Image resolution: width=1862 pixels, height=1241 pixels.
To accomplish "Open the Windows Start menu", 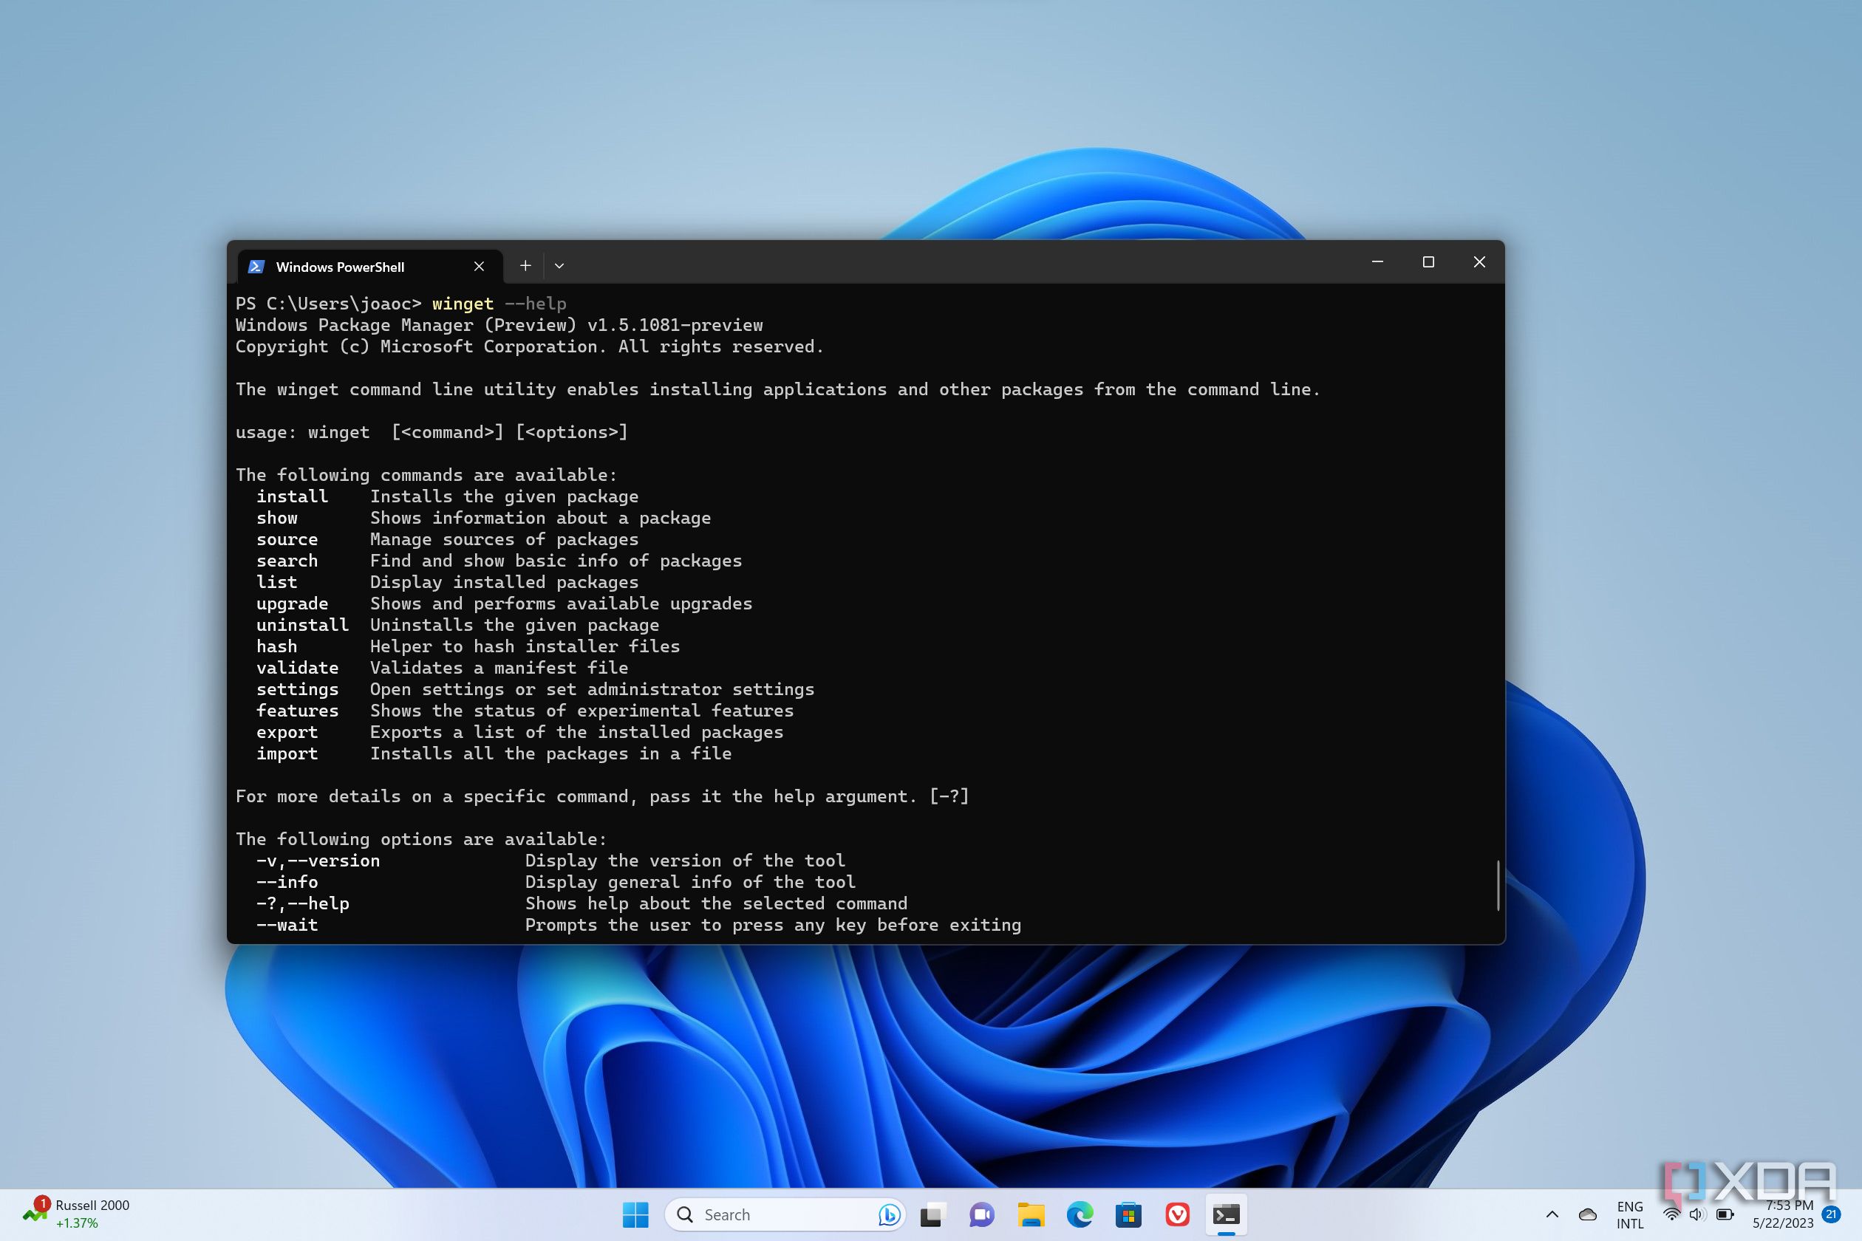I will coord(635,1214).
